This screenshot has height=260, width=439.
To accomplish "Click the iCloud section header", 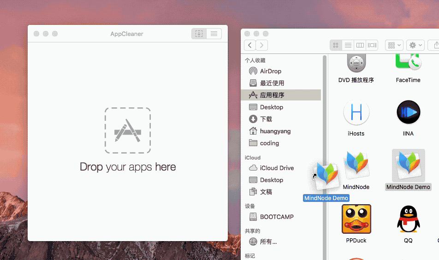I will point(253,158).
